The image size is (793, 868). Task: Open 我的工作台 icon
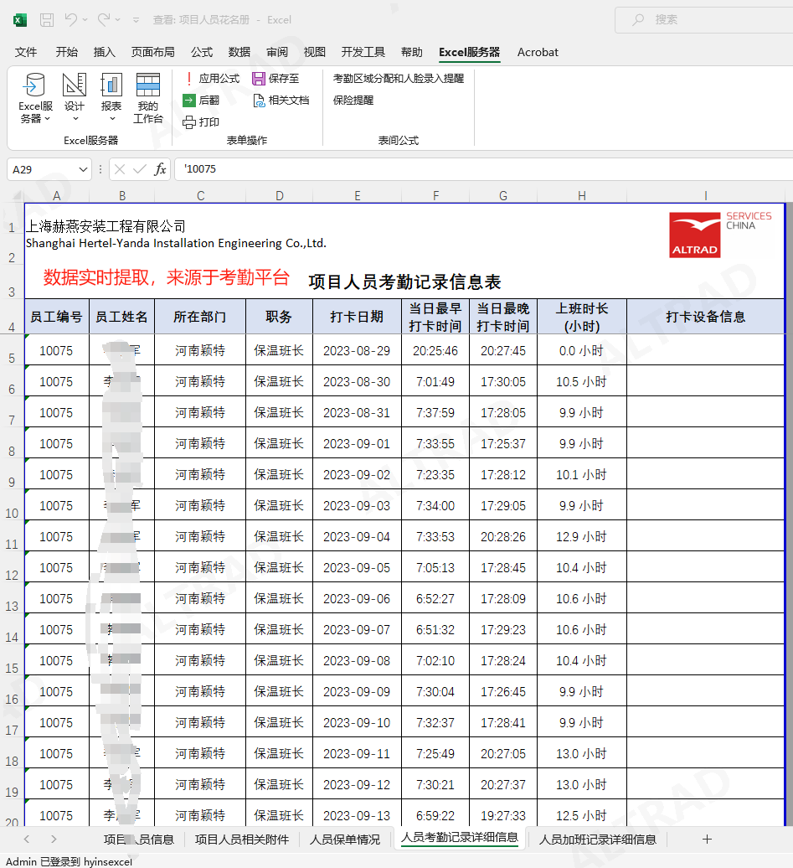[148, 85]
